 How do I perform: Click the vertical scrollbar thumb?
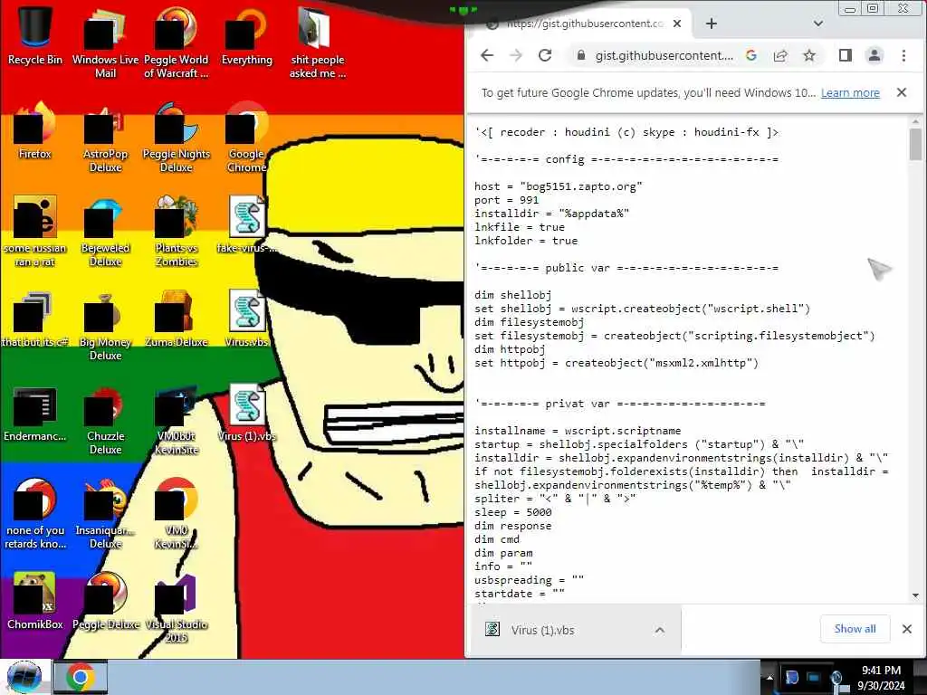tap(916, 144)
